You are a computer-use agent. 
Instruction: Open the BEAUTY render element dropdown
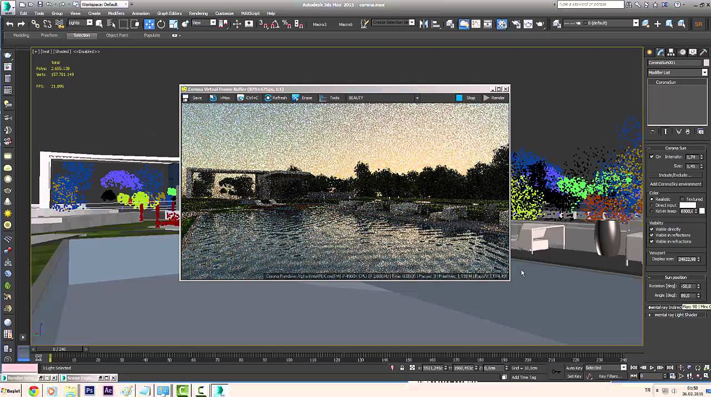[x=383, y=98]
